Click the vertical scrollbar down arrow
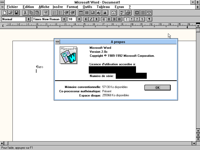200x150 pixels. (x=198, y=131)
